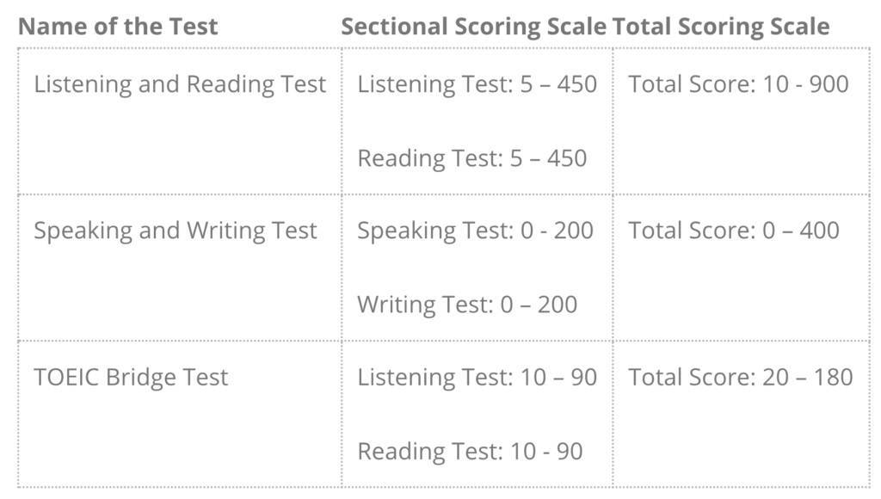The width and height of the screenshot is (881, 499).
Task: Click 'Listening Test: 5 – 450' text
Action: [x=477, y=84]
